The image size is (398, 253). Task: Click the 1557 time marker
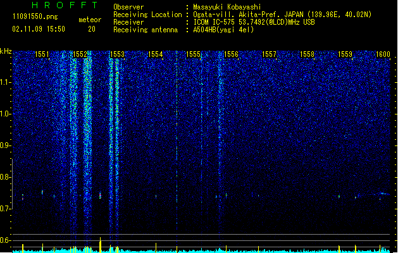point(269,54)
